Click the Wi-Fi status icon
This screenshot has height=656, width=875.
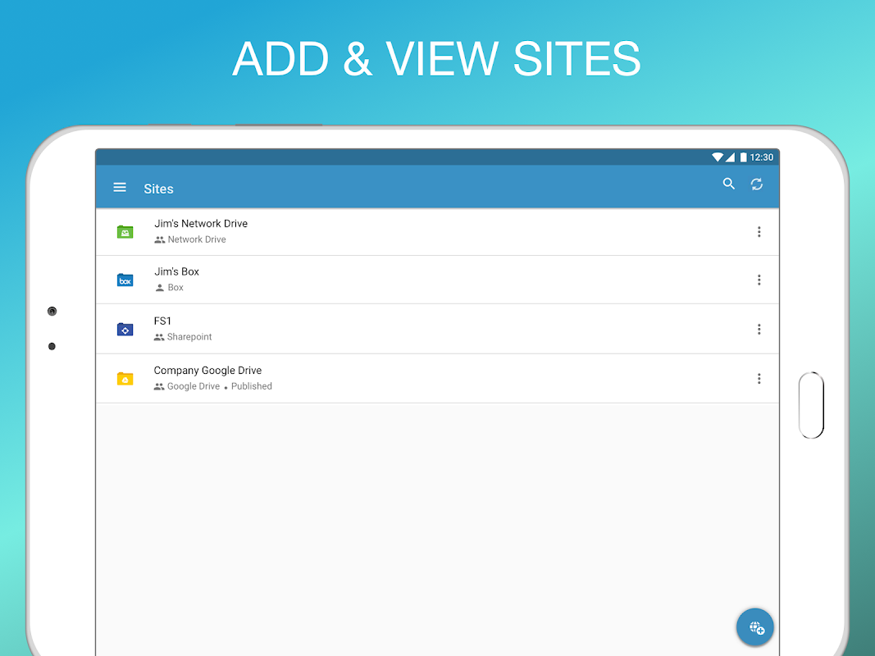coord(718,157)
